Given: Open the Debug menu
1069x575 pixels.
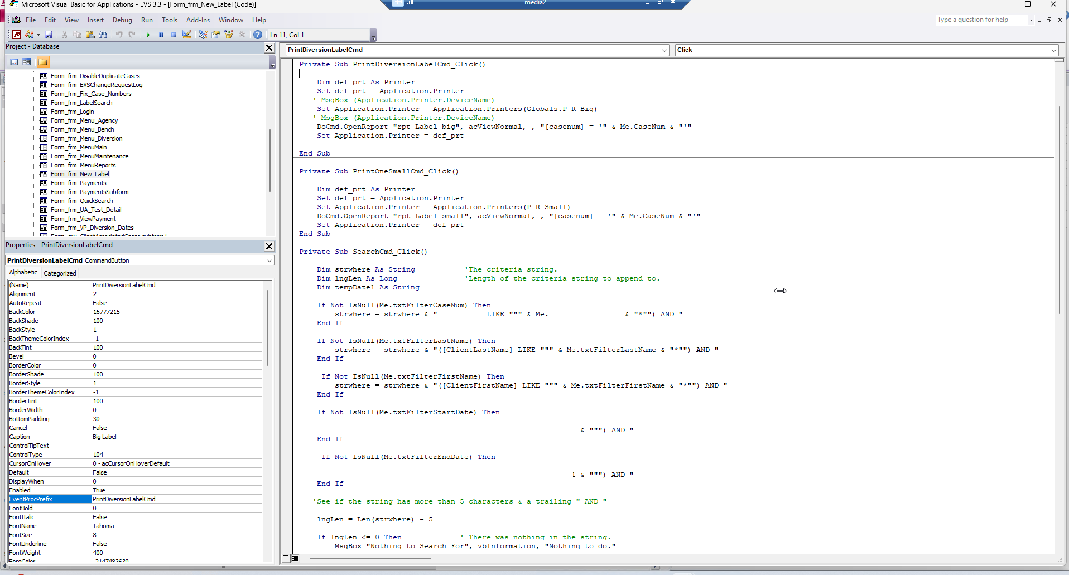Looking at the screenshot, I should [122, 20].
